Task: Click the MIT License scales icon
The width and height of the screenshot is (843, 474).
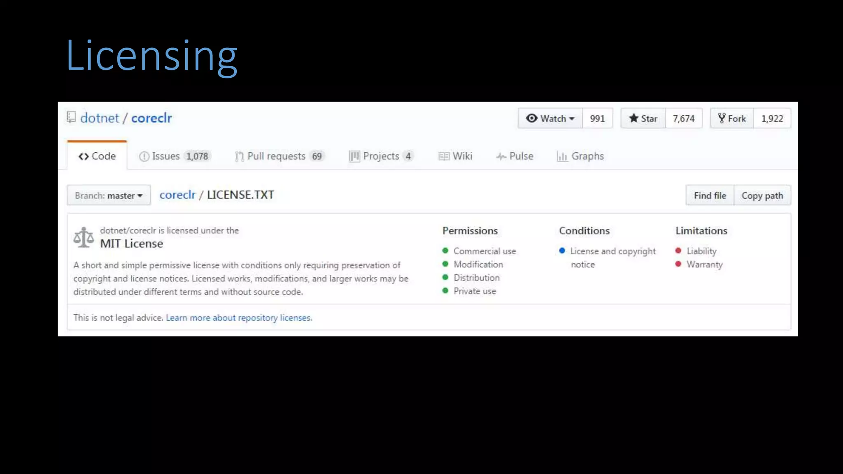Action: [84, 237]
